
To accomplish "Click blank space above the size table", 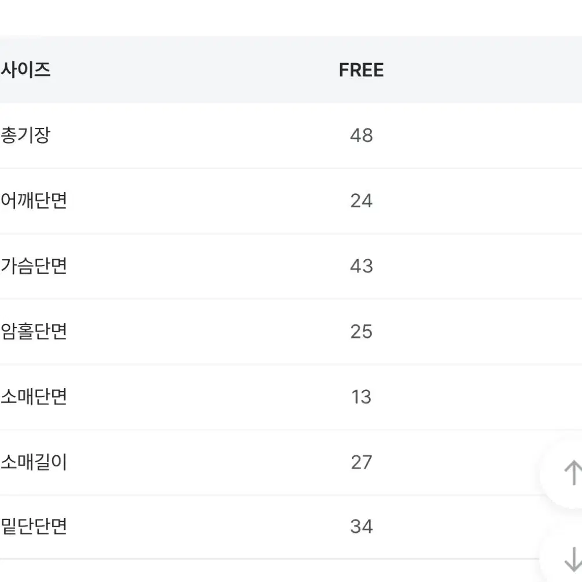I will click(x=291, y=18).
